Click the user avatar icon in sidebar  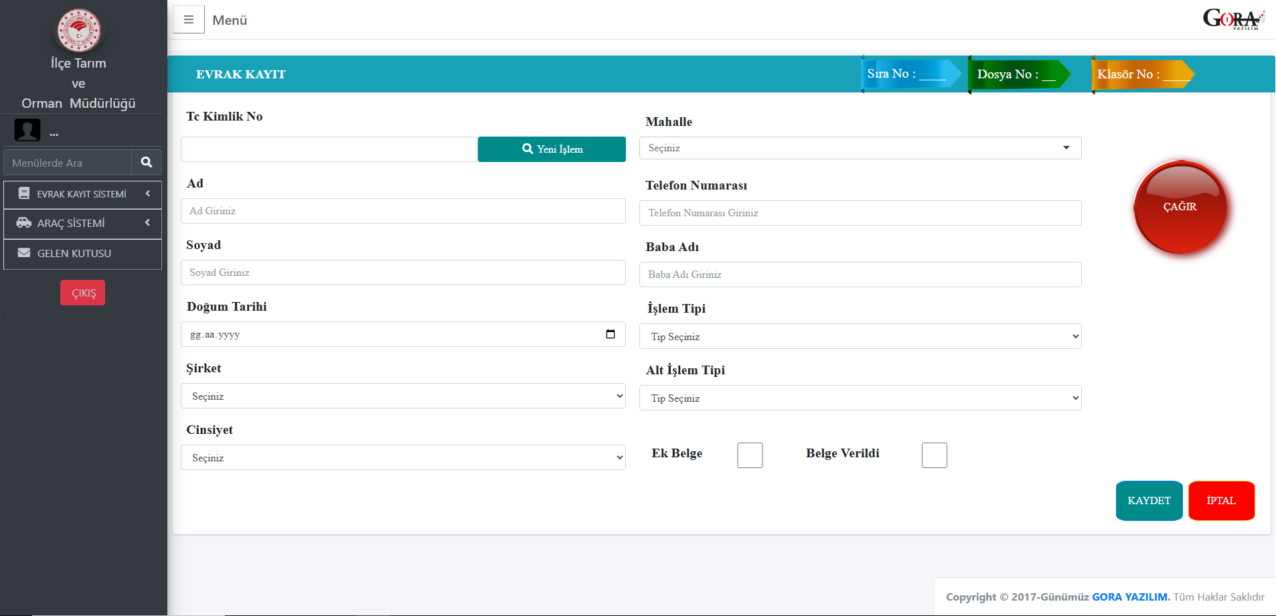point(27,130)
